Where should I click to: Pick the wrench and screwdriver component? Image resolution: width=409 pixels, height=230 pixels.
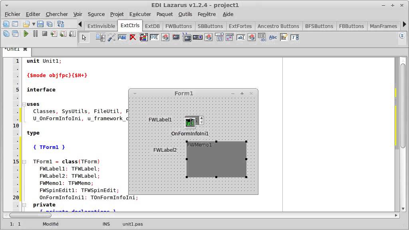tap(111, 38)
